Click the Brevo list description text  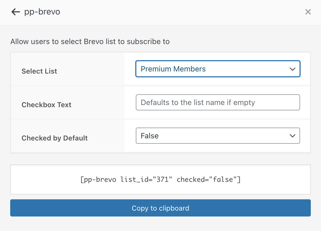[90, 42]
